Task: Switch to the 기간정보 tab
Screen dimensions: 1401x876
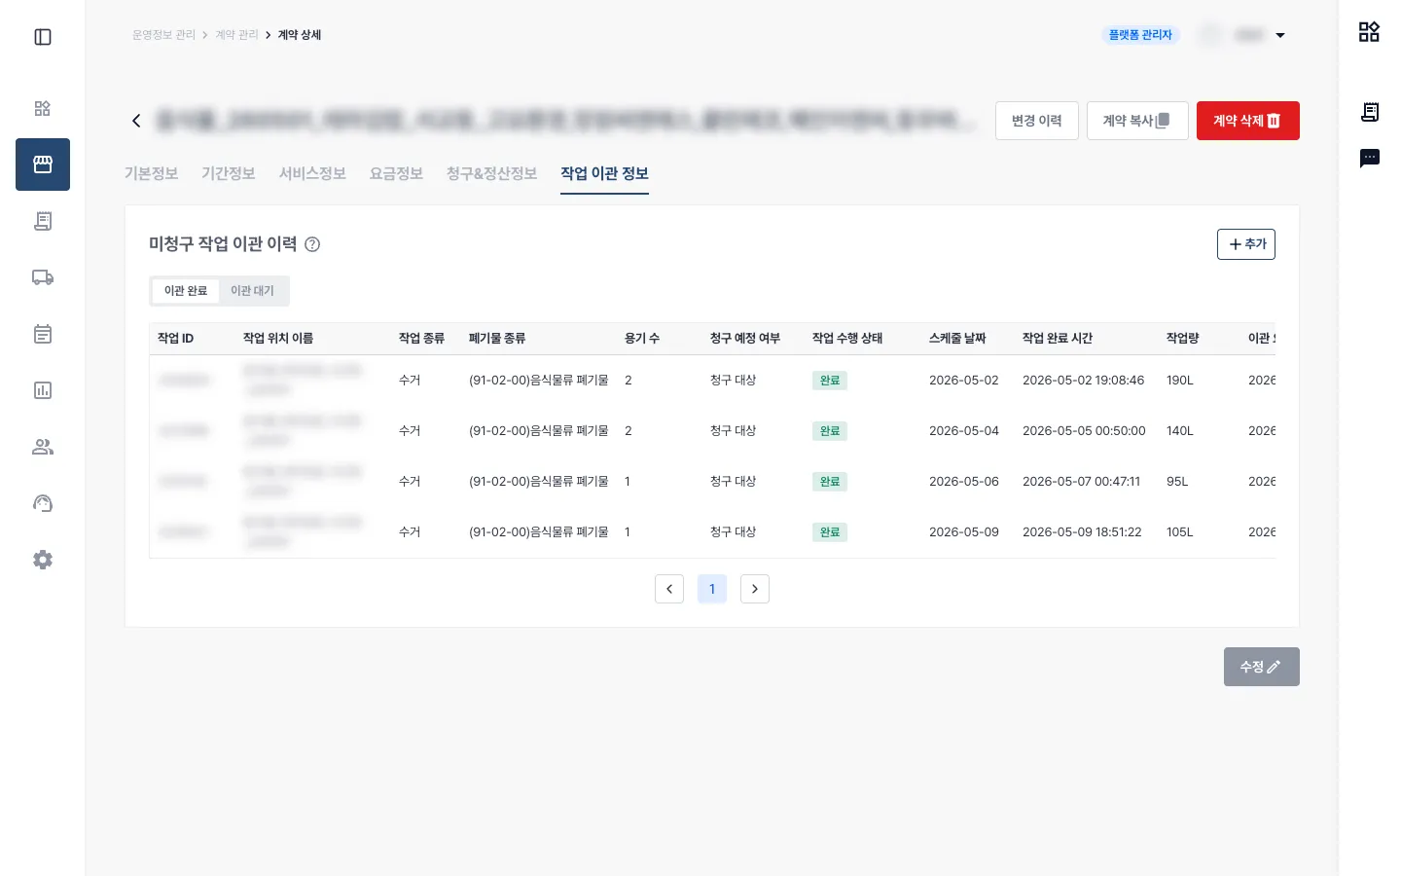Action: pos(229,173)
